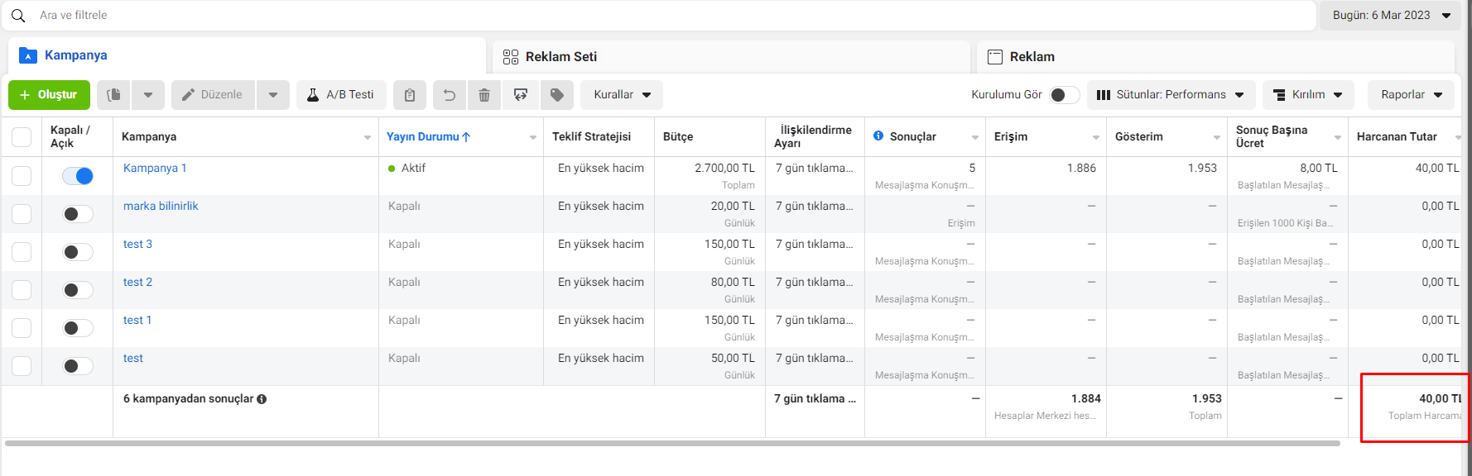Open Gösterim column menu arrow
Screen dimensions: 1472x476
1217,137
